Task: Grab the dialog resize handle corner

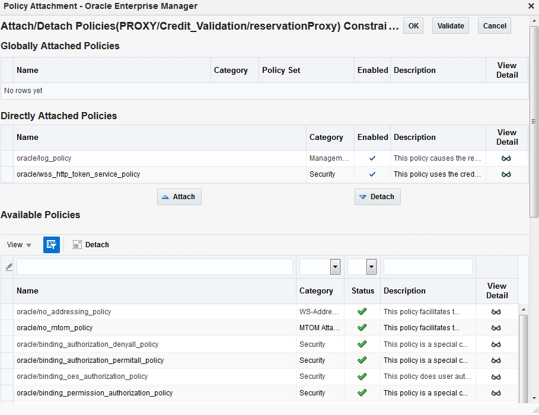Action: point(535,410)
